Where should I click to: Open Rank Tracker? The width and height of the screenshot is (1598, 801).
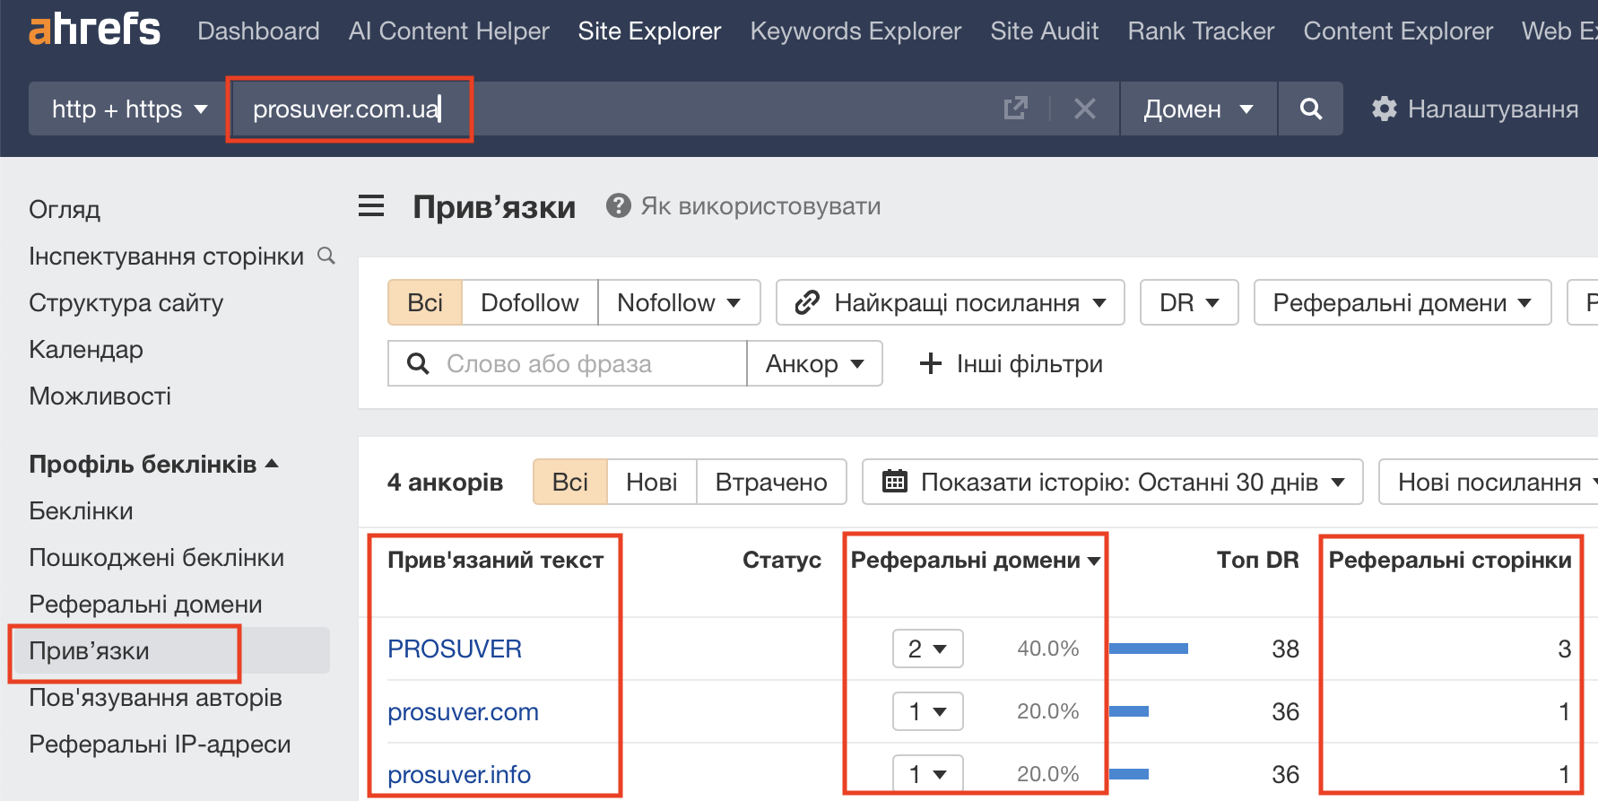(1201, 30)
